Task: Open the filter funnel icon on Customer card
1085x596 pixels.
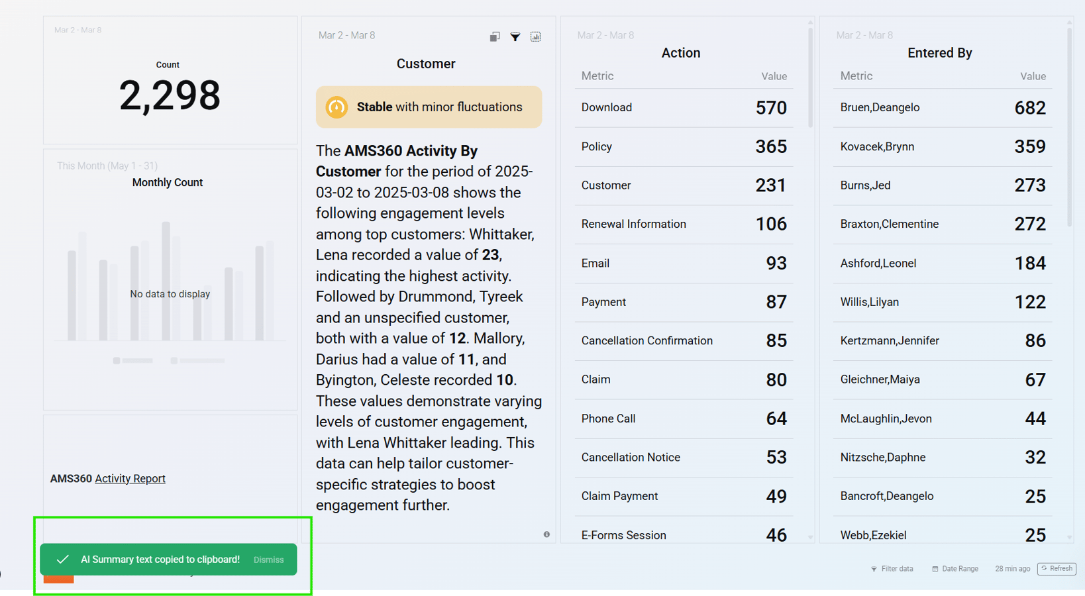Action: [x=515, y=37]
